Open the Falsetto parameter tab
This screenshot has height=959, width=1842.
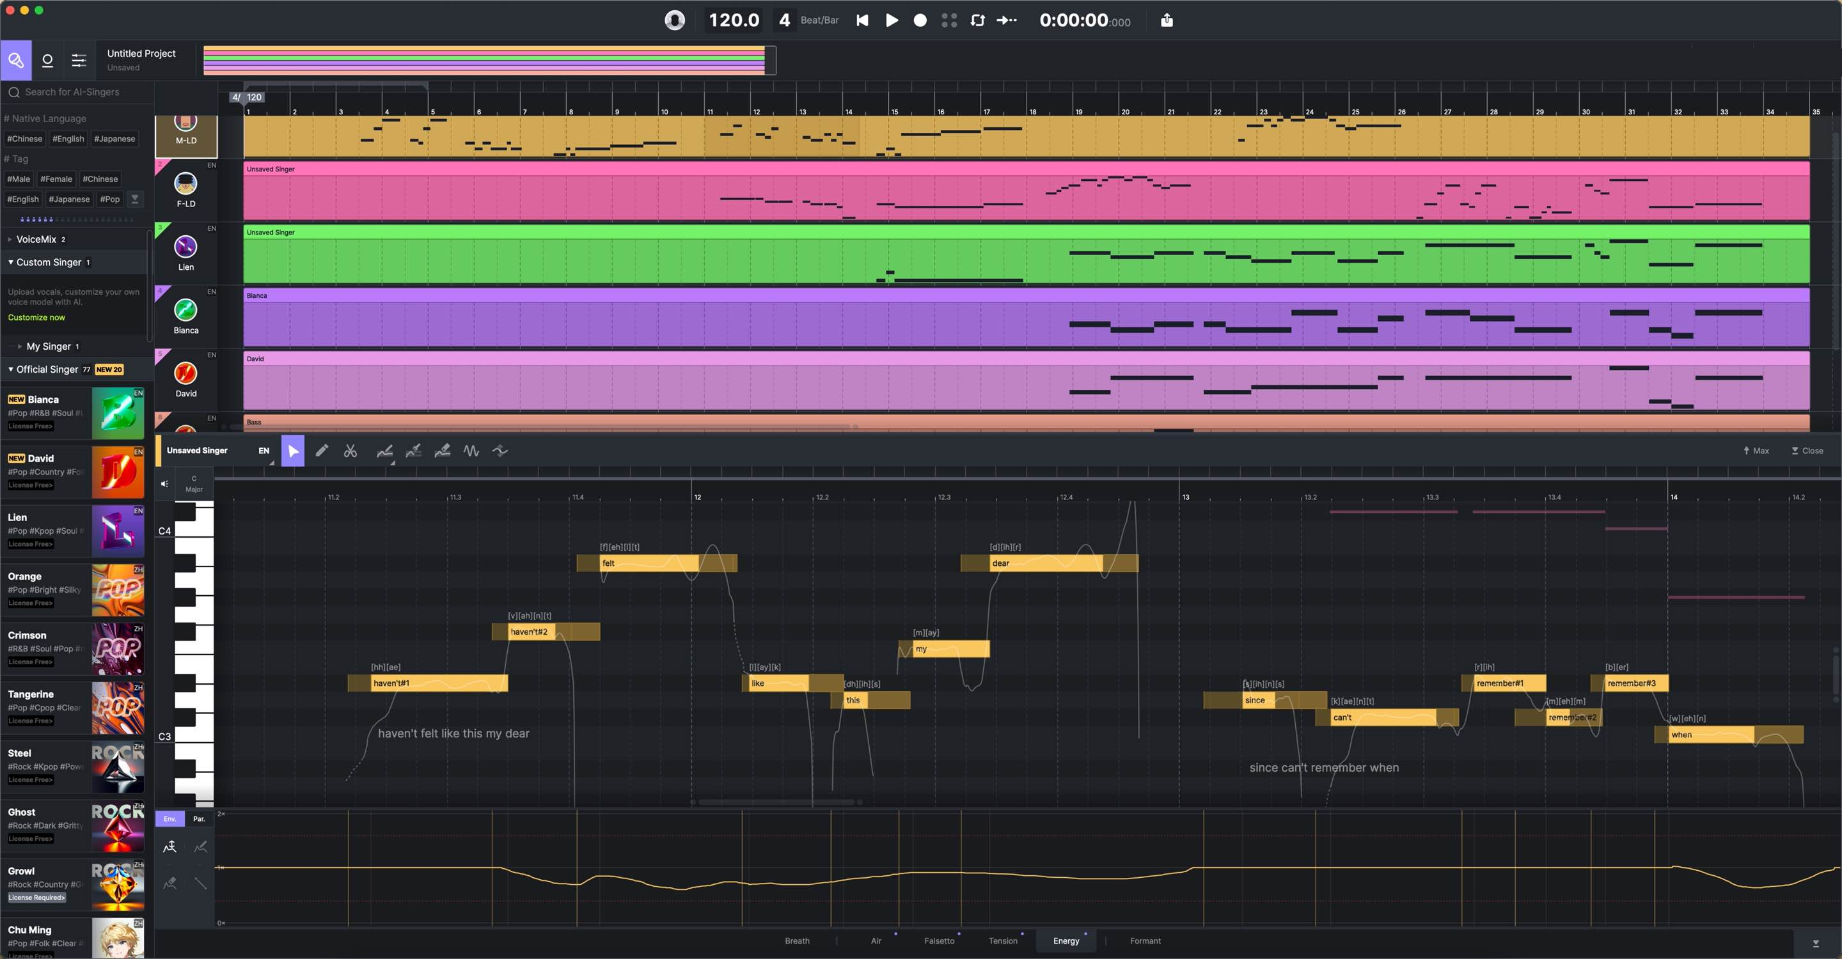coord(939,940)
